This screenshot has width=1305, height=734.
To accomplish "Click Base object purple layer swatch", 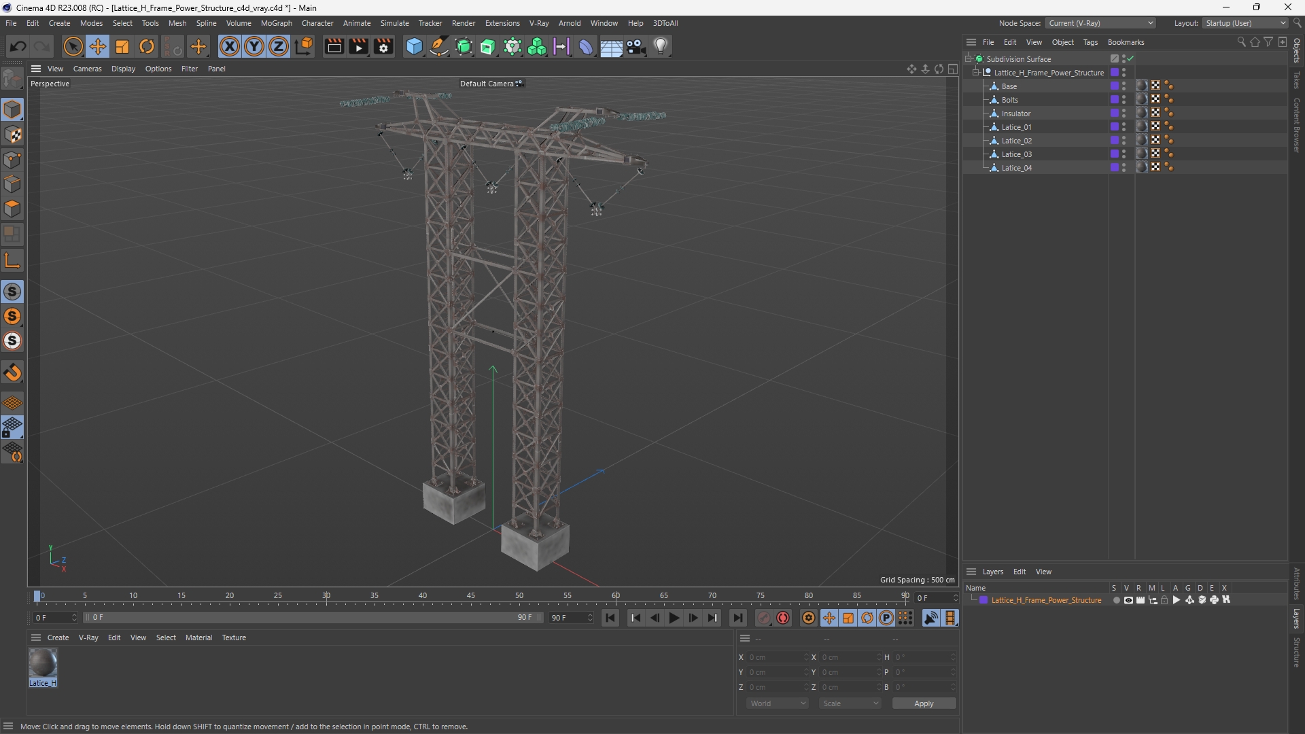I will point(1115,86).
